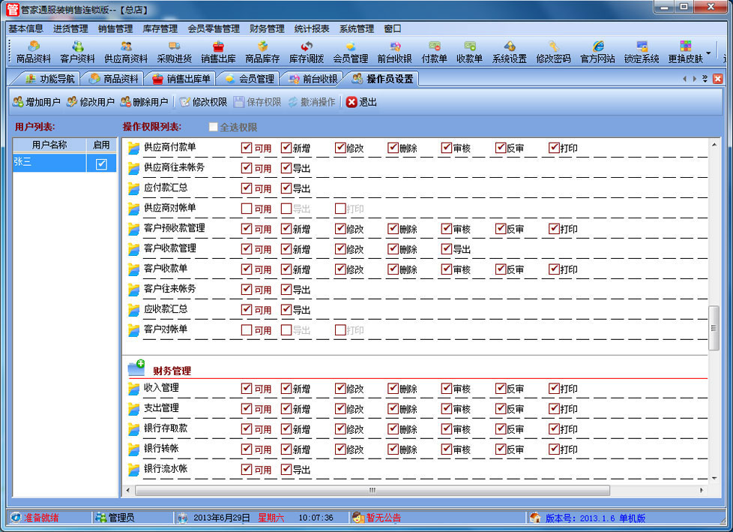733x532 pixels.
Task: Toggle 打印 checkbox for 收入管理
Action: (x=555, y=389)
